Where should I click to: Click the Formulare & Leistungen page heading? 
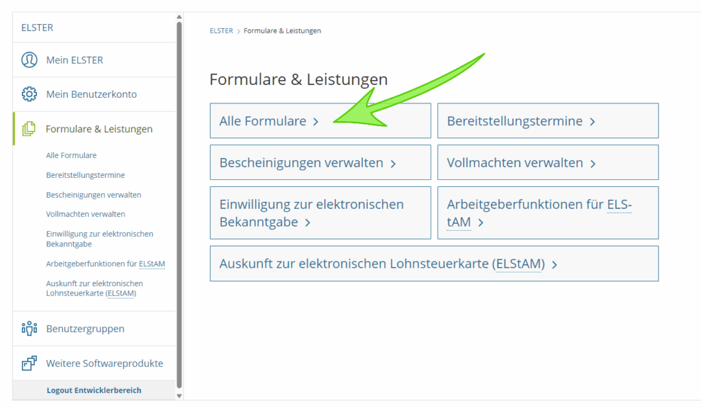point(298,79)
